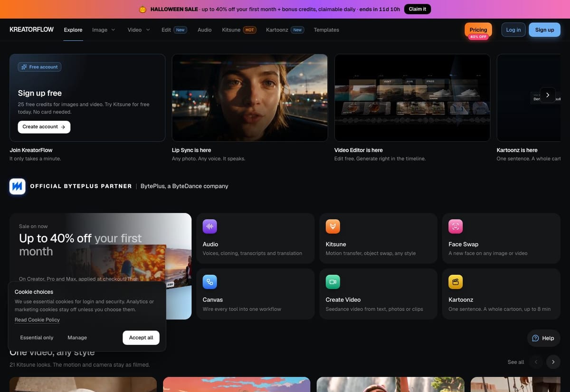Open Templates in the navigation bar
570x392 pixels.
326,30
